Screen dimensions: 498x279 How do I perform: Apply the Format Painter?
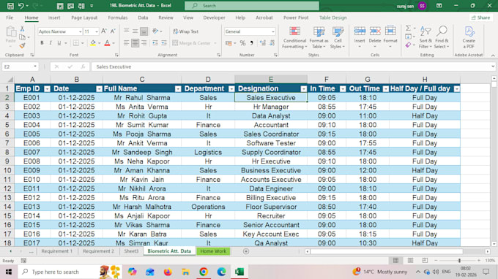(22, 45)
